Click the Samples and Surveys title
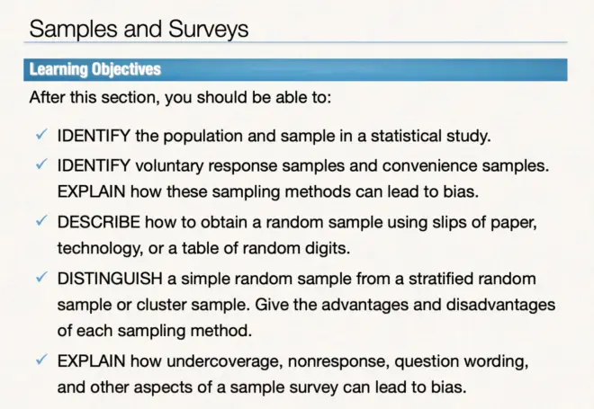The image size is (594, 409). click(x=139, y=29)
